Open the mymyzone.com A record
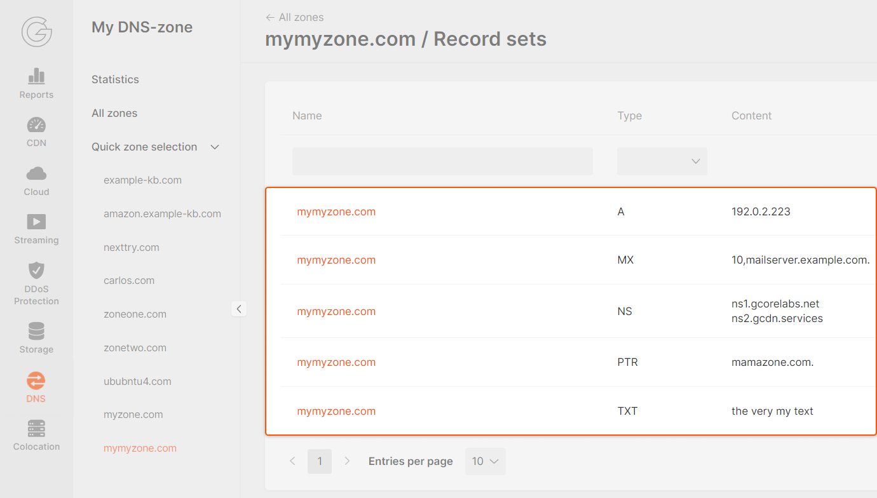The image size is (877, 498). click(336, 212)
